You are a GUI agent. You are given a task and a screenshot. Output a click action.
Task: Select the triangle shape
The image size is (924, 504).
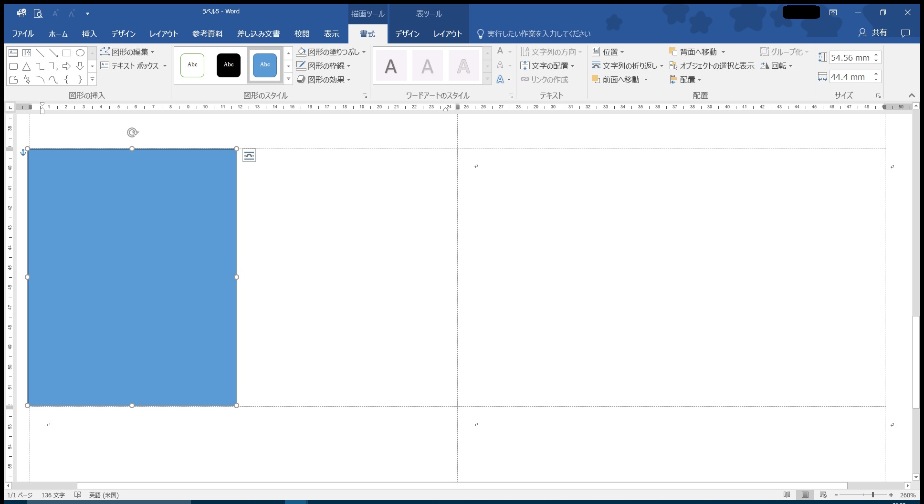(27, 66)
